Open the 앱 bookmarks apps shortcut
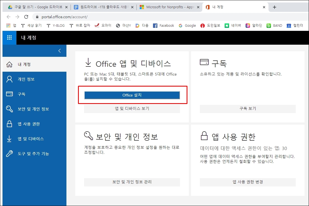 (x=11, y=26)
